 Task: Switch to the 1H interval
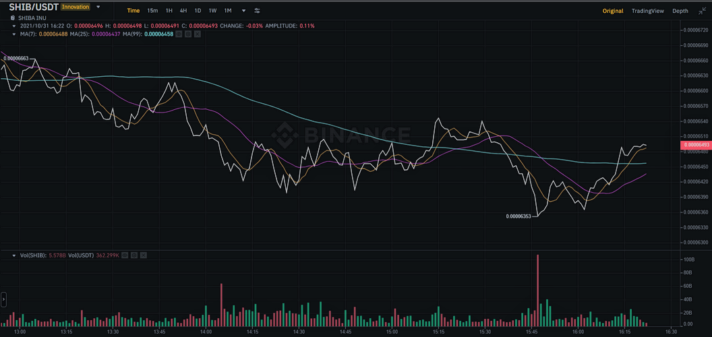pyautogui.click(x=169, y=10)
